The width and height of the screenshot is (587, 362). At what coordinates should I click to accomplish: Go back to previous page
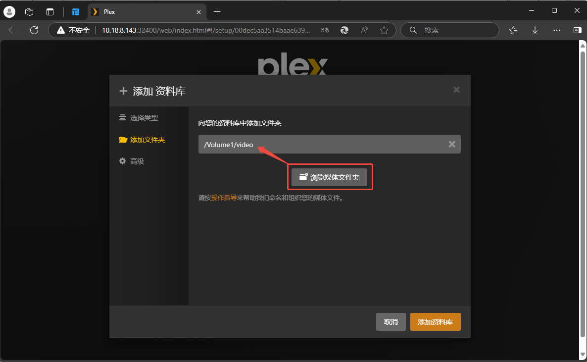point(12,30)
